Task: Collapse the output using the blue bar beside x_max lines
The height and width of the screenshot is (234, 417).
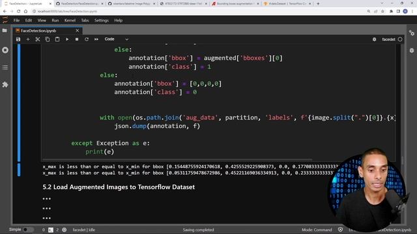Action: (x=19, y=170)
